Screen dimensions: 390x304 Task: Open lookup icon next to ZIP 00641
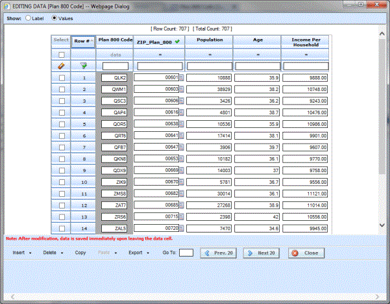click(182, 136)
